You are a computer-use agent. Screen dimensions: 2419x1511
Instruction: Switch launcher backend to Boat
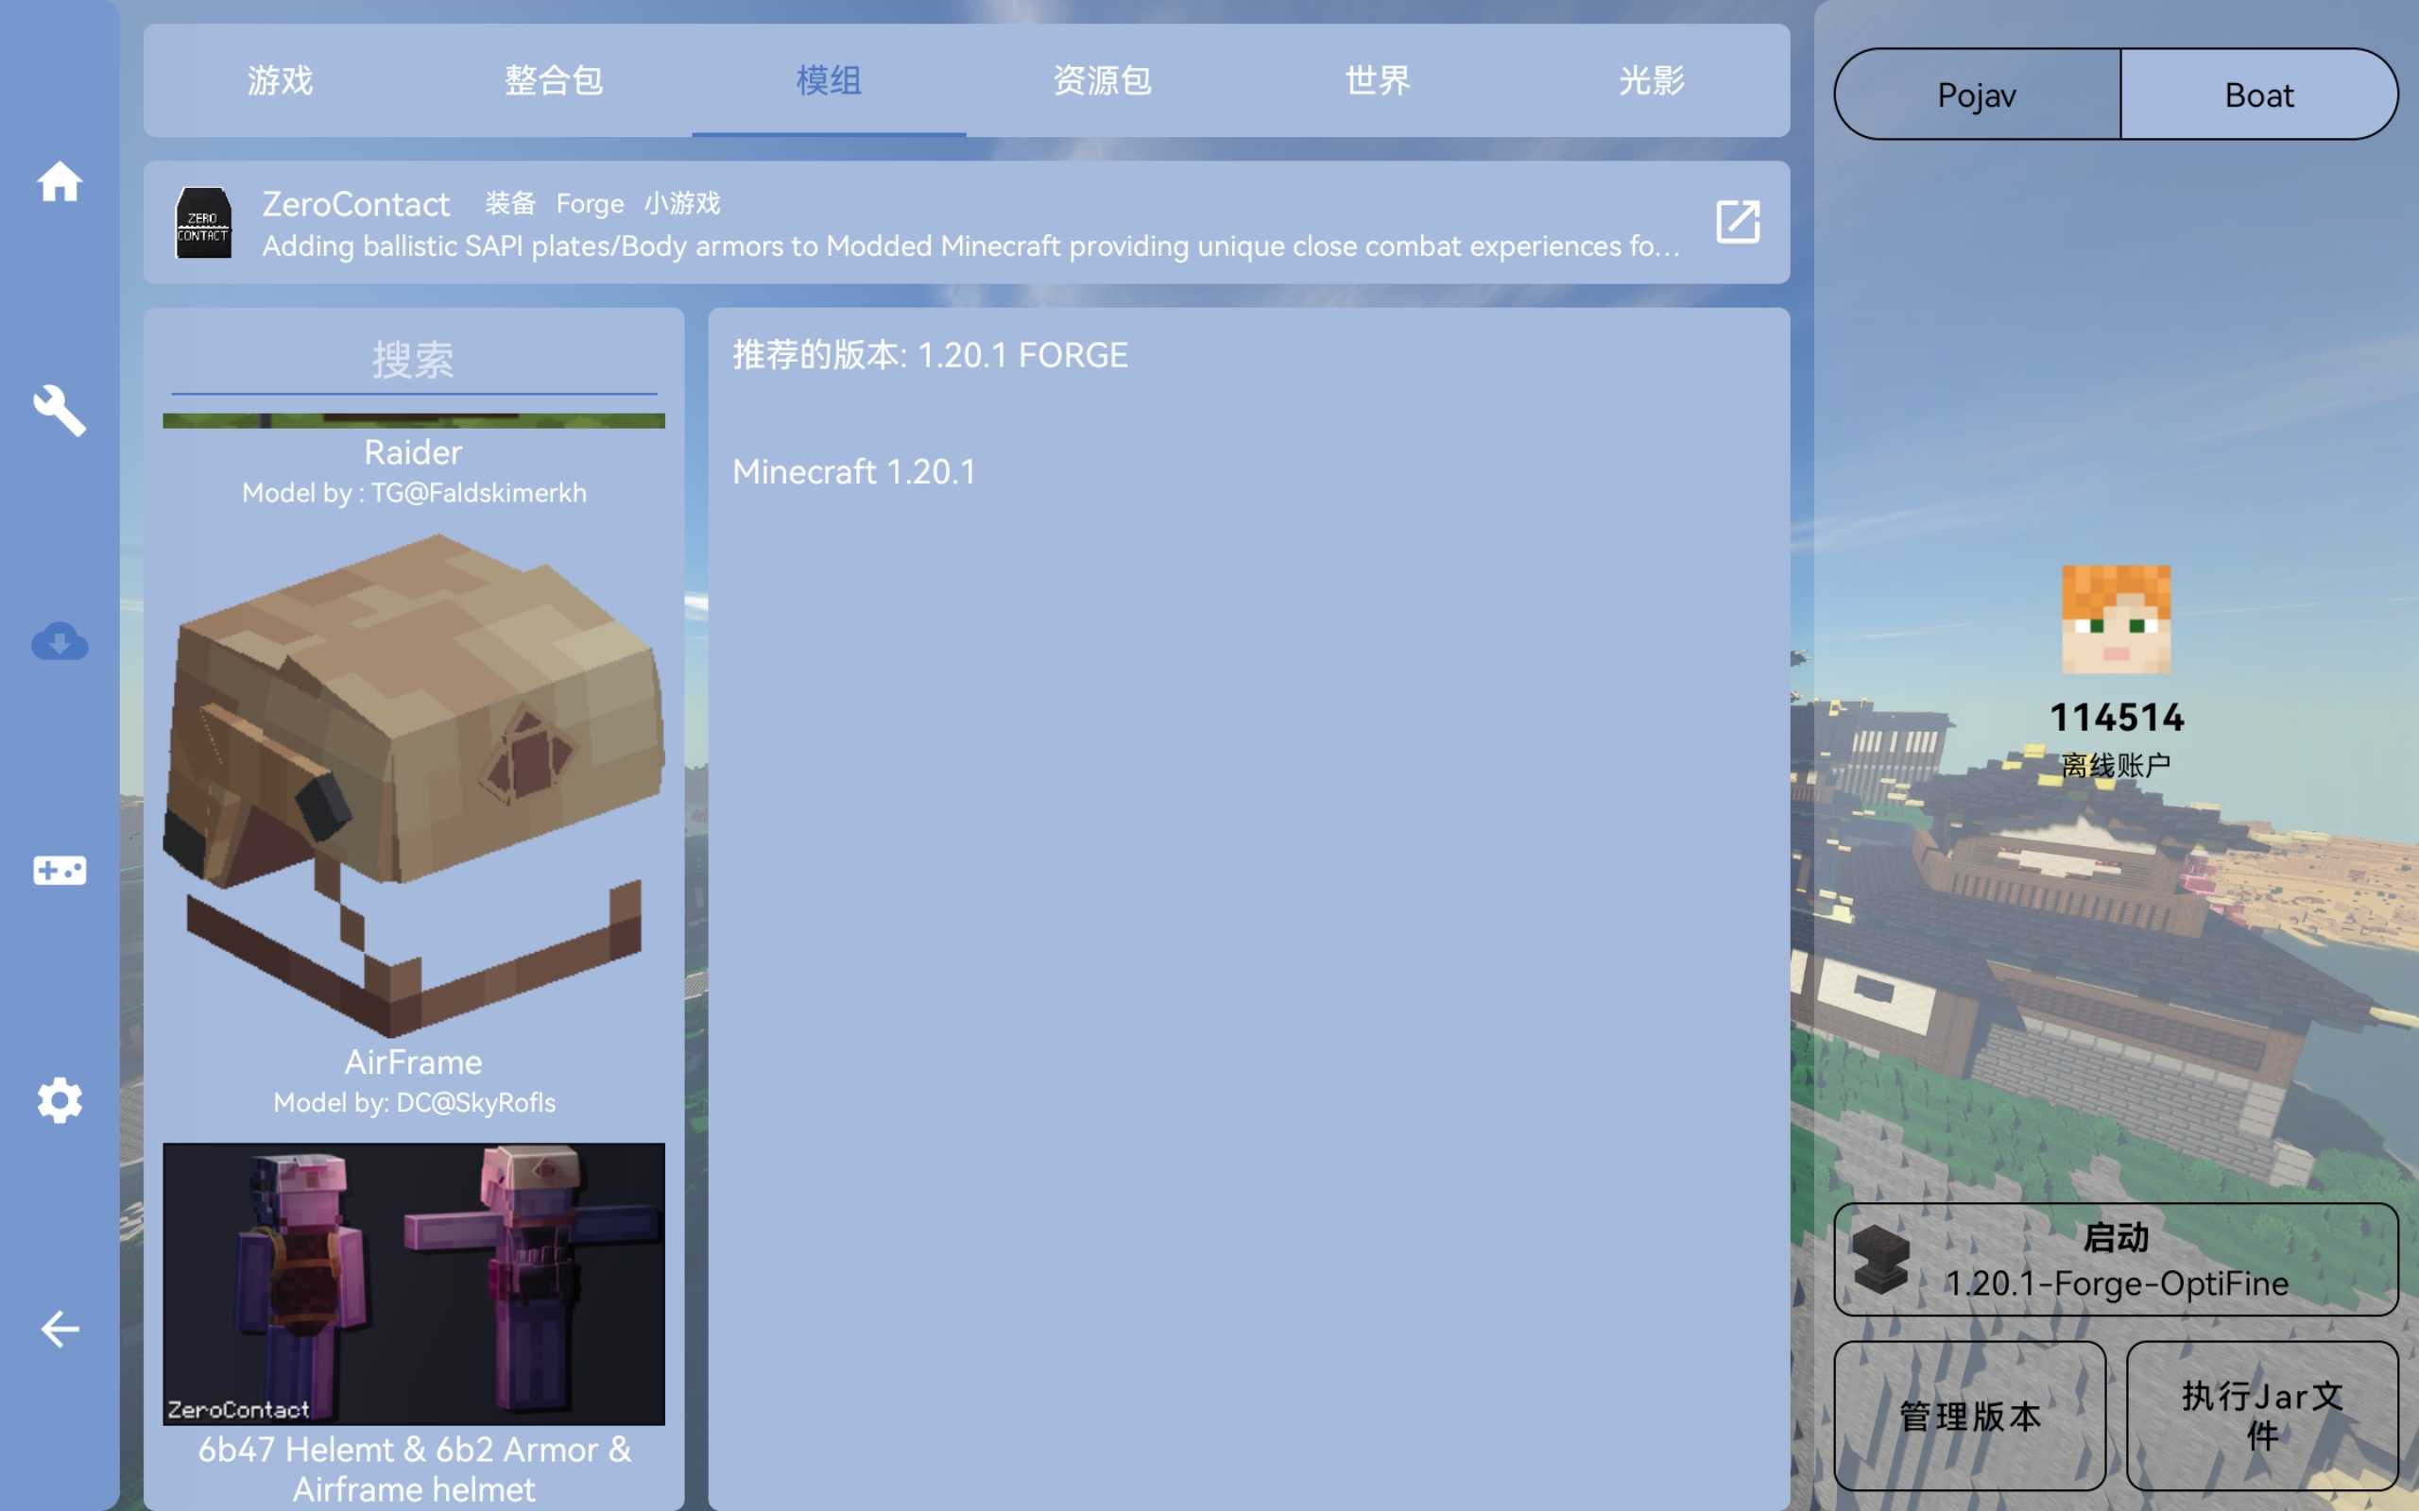(x=2258, y=95)
